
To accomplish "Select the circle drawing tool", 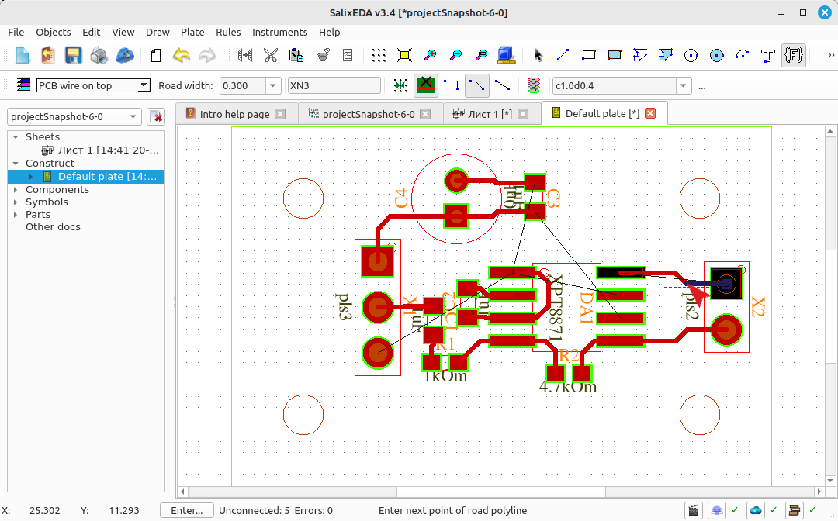I will pyautogui.click(x=691, y=55).
